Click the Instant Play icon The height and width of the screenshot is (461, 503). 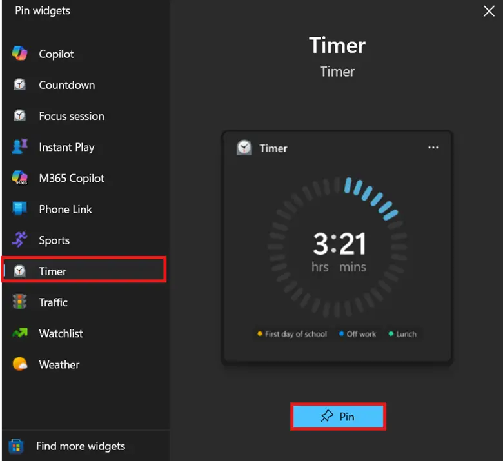[19, 146]
